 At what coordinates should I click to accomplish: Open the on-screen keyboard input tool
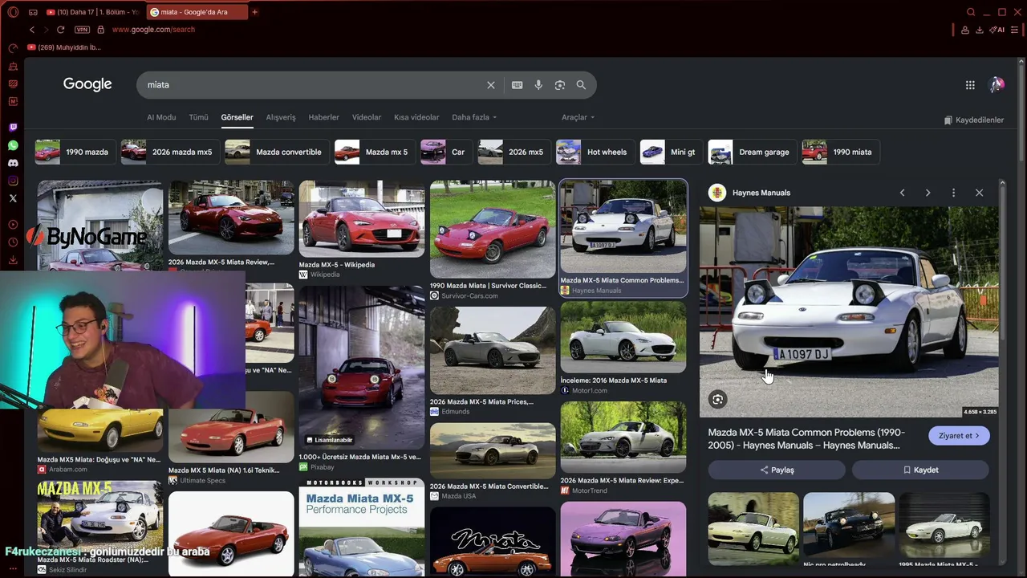[518, 85]
